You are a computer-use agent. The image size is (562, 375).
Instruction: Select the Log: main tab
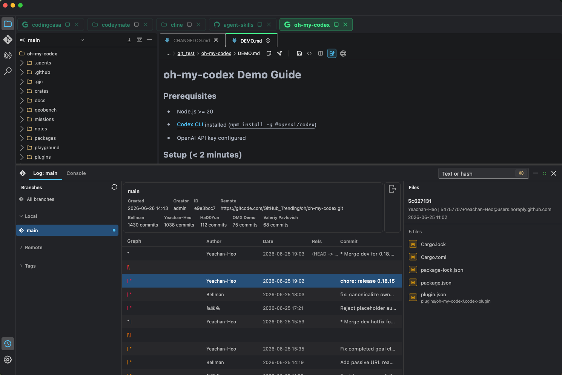pyautogui.click(x=45, y=173)
